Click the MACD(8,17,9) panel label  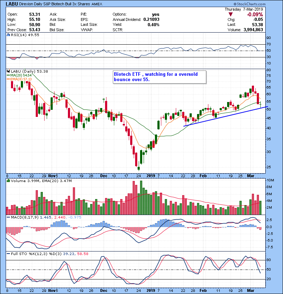point(25,217)
